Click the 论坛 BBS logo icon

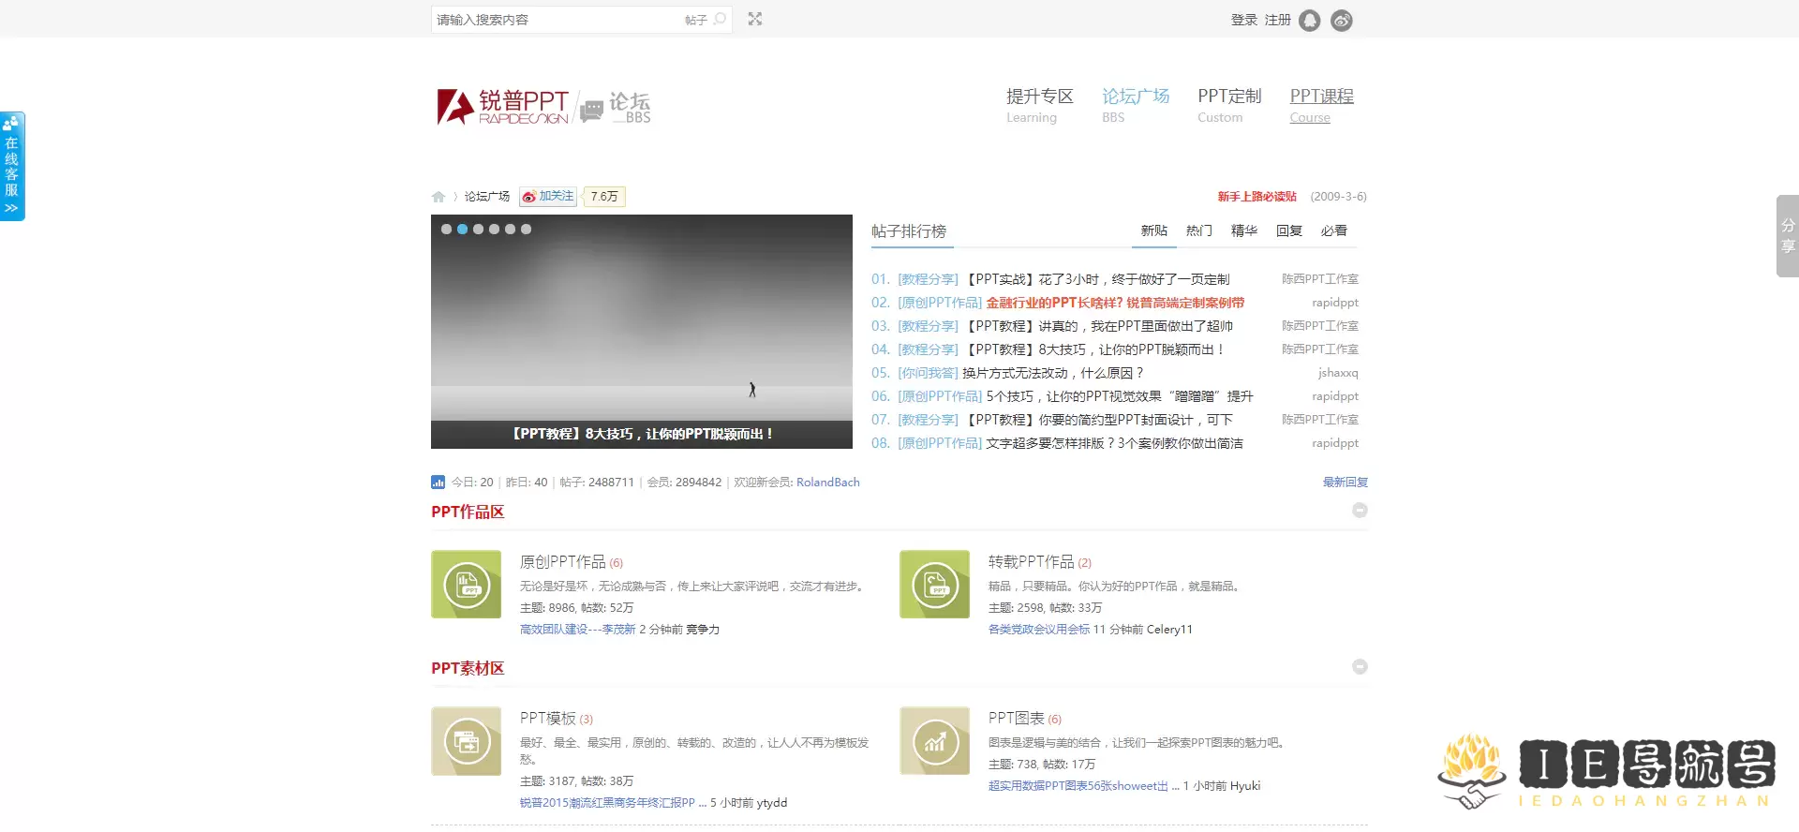(616, 107)
